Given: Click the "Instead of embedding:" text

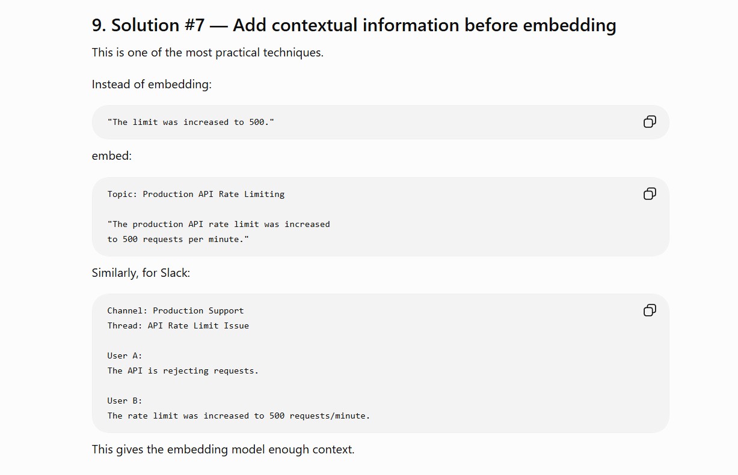Looking at the screenshot, I should 152,84.
